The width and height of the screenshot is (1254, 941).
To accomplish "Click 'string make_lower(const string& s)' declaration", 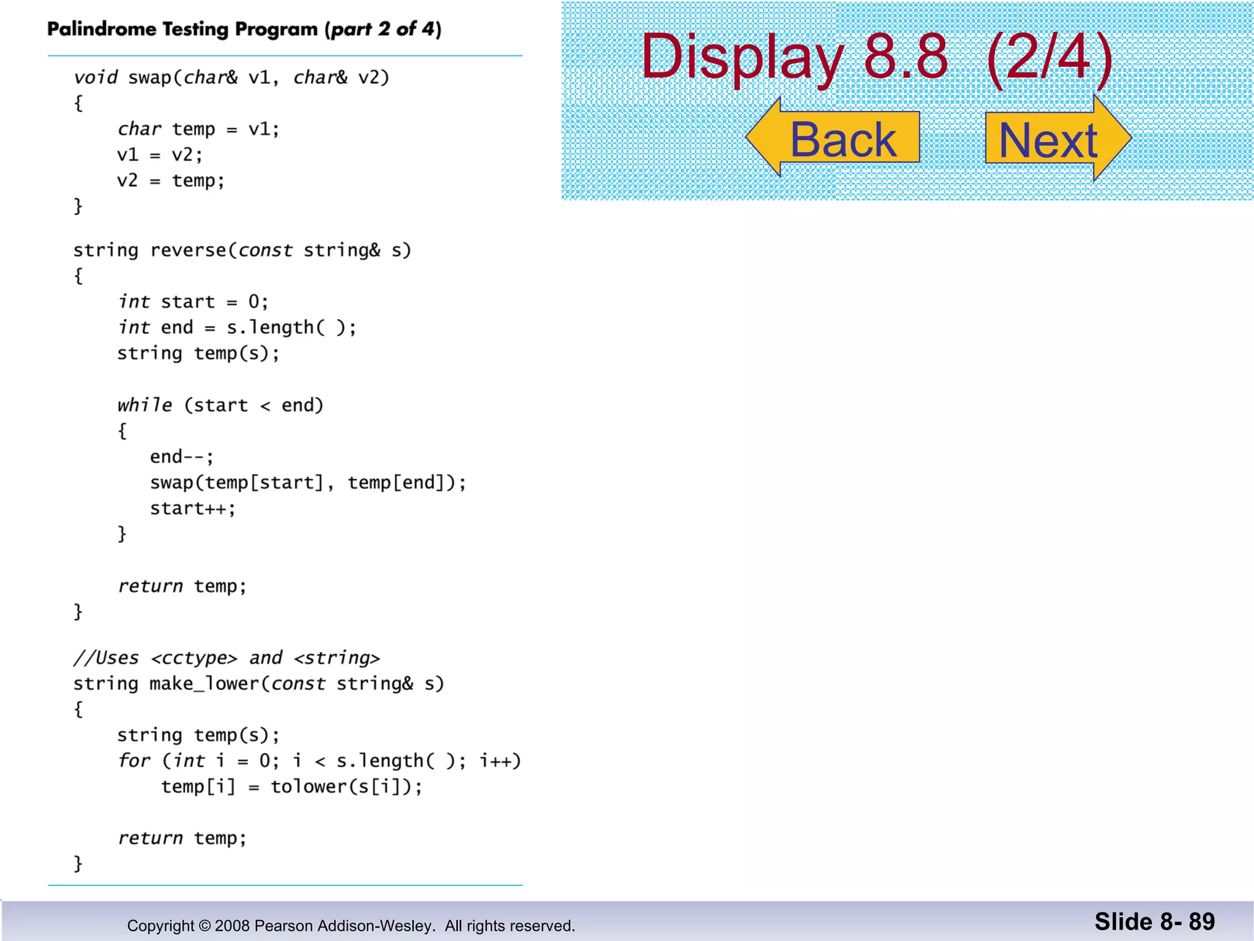I will (x=259, y=684).
